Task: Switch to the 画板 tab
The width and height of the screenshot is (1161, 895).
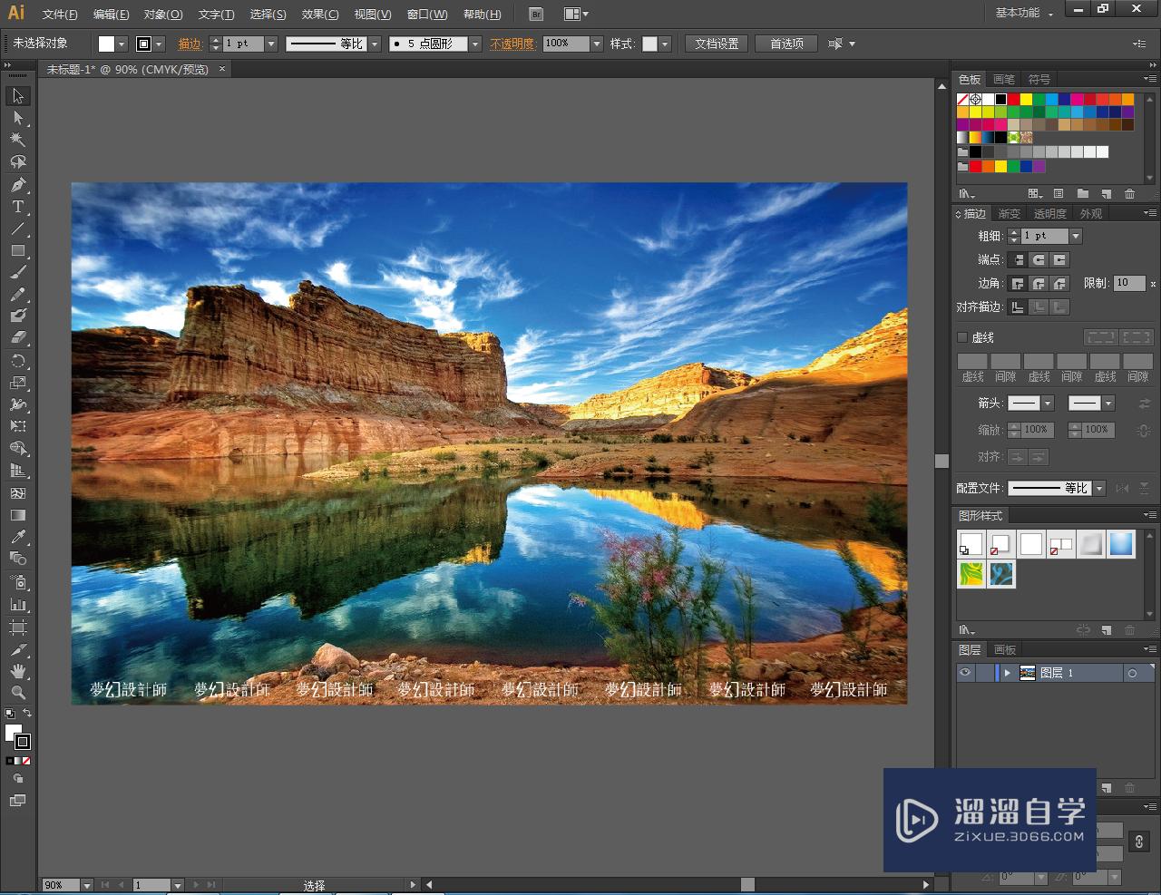Action: click(x=1005, y=650)
